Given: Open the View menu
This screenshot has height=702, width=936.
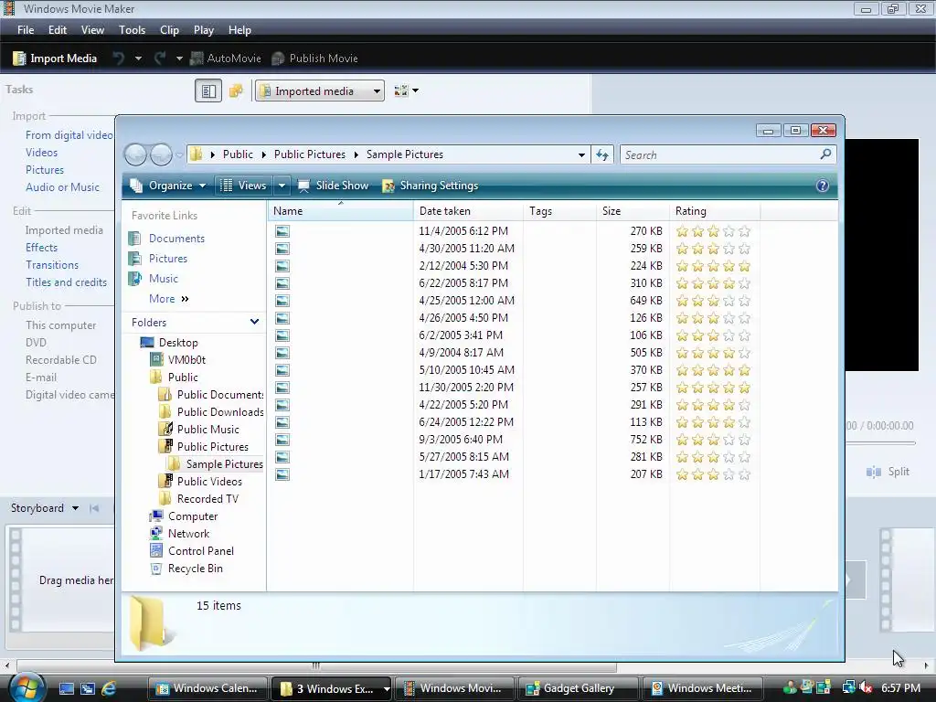Looking at the screenshot, I should 92,30.
